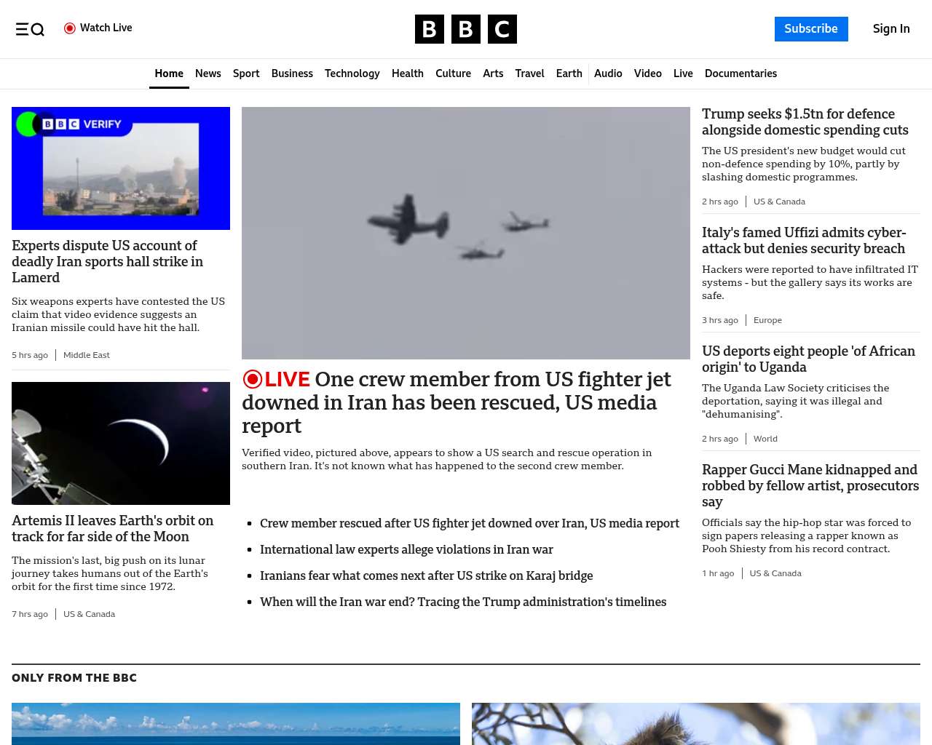Open the Technology section tab
Screen dimensions: 932x745
click(x=352, y=73)
